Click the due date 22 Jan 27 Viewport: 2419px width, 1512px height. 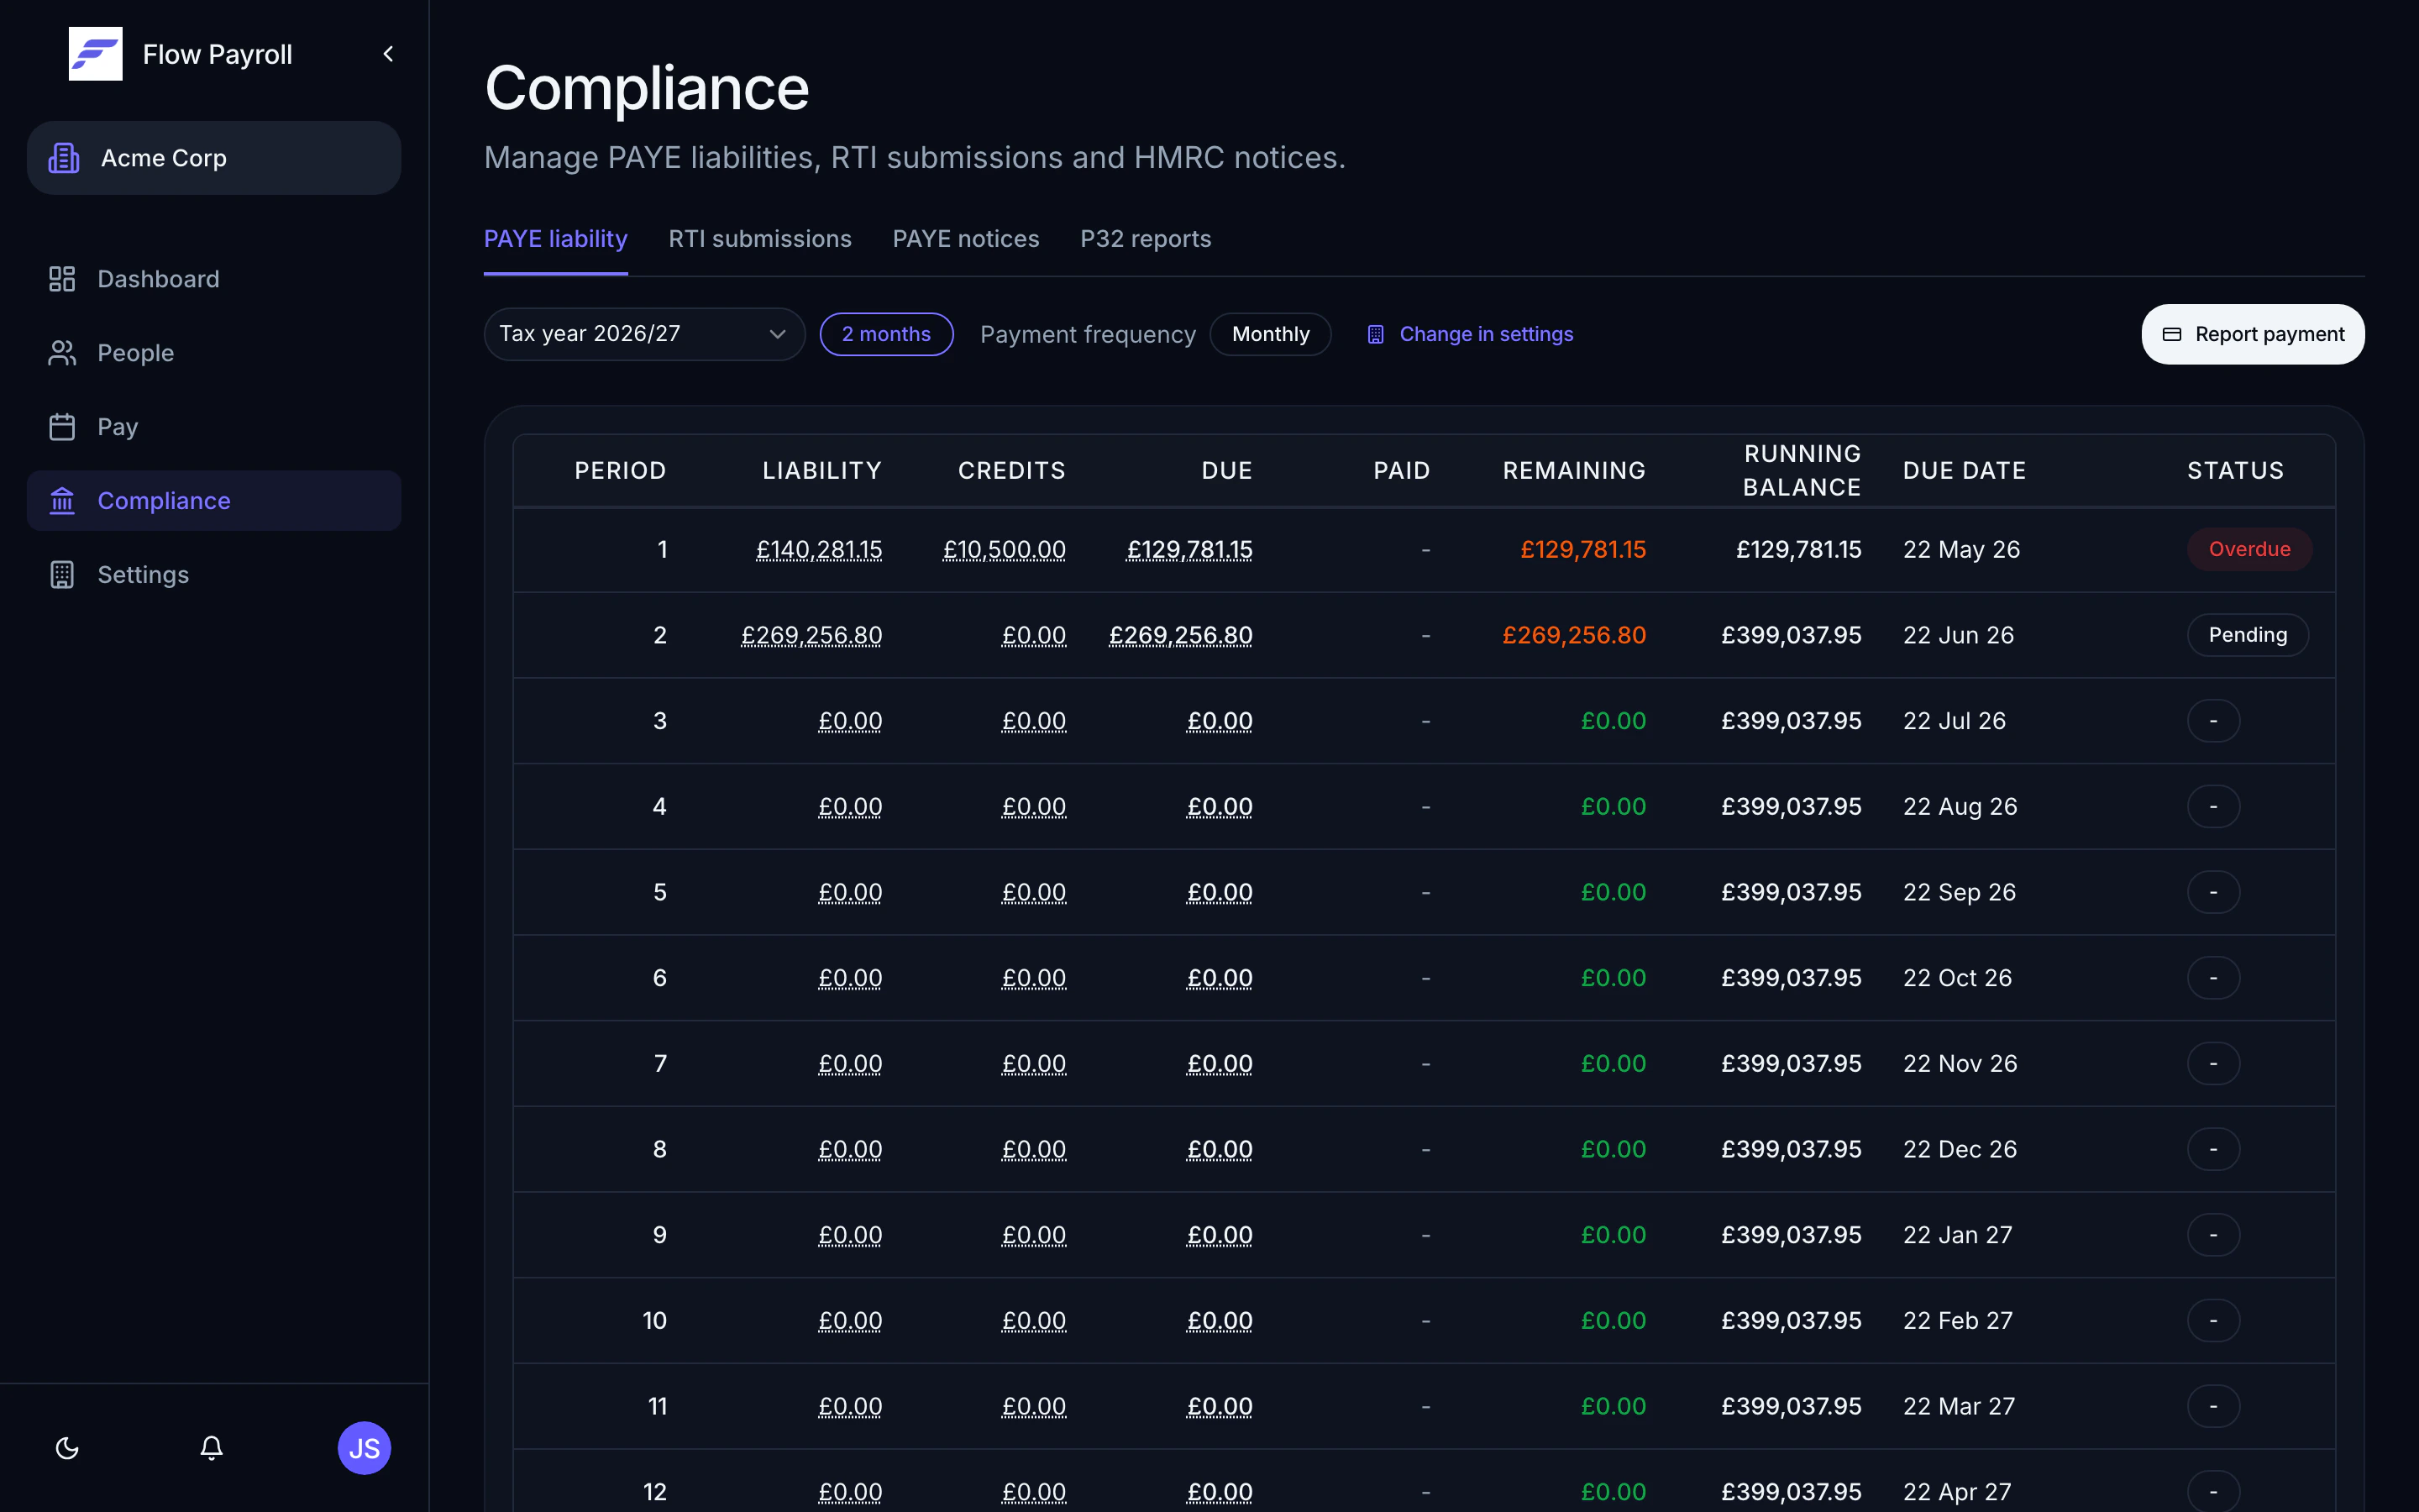(x=1957, y=1235)
